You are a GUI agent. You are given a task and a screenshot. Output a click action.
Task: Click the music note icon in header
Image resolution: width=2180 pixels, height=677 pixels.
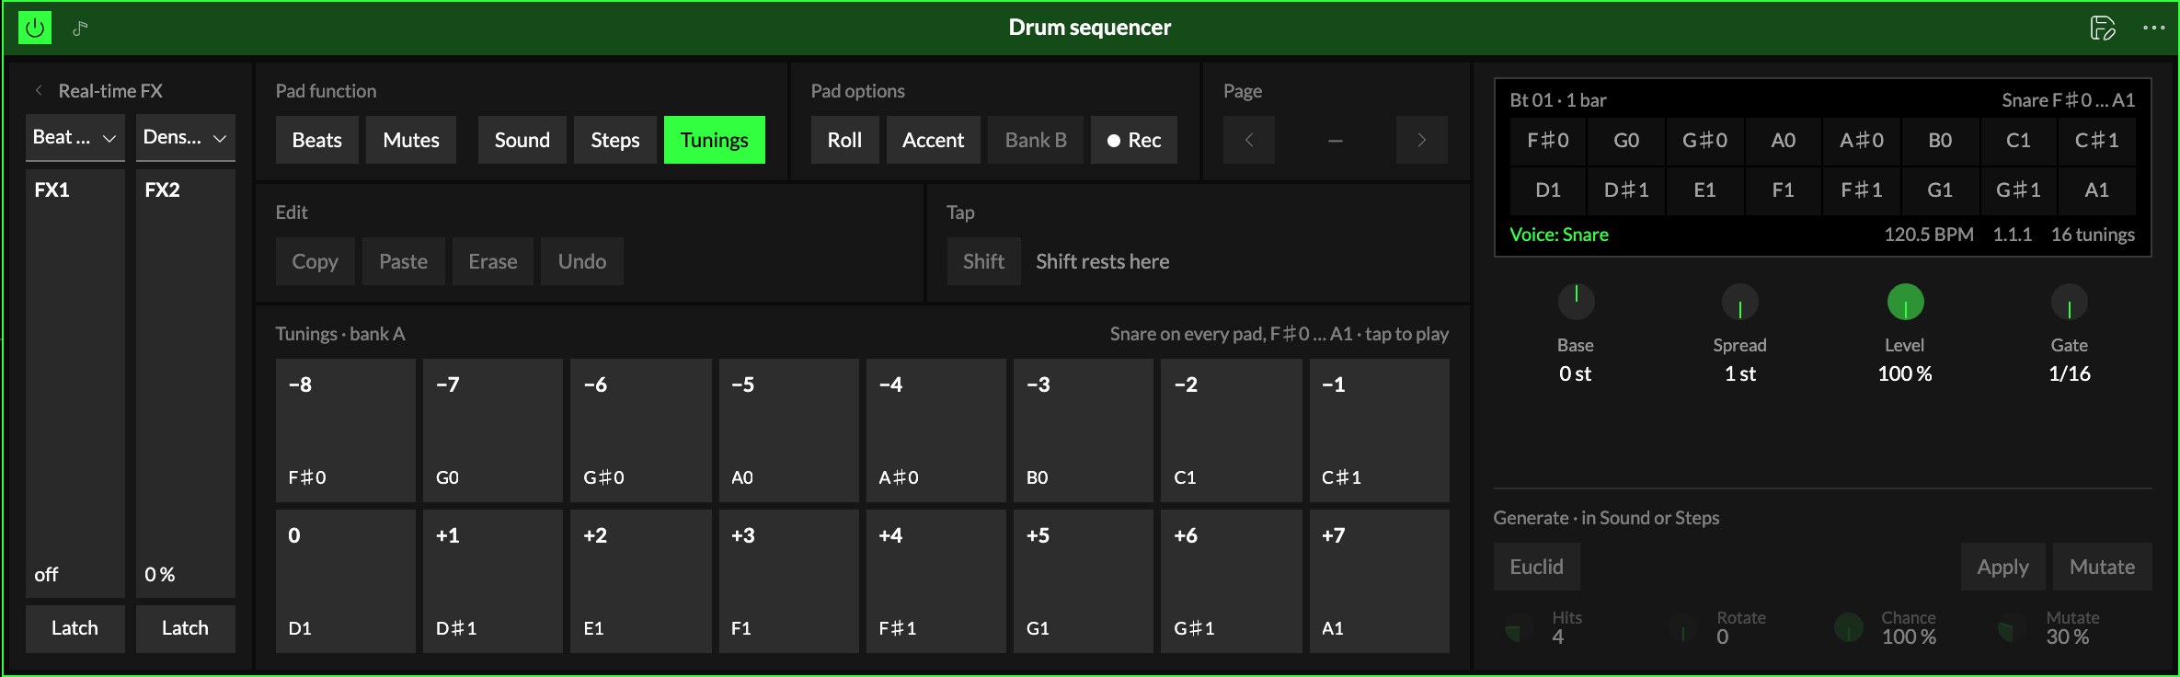(x=81, y=28)
